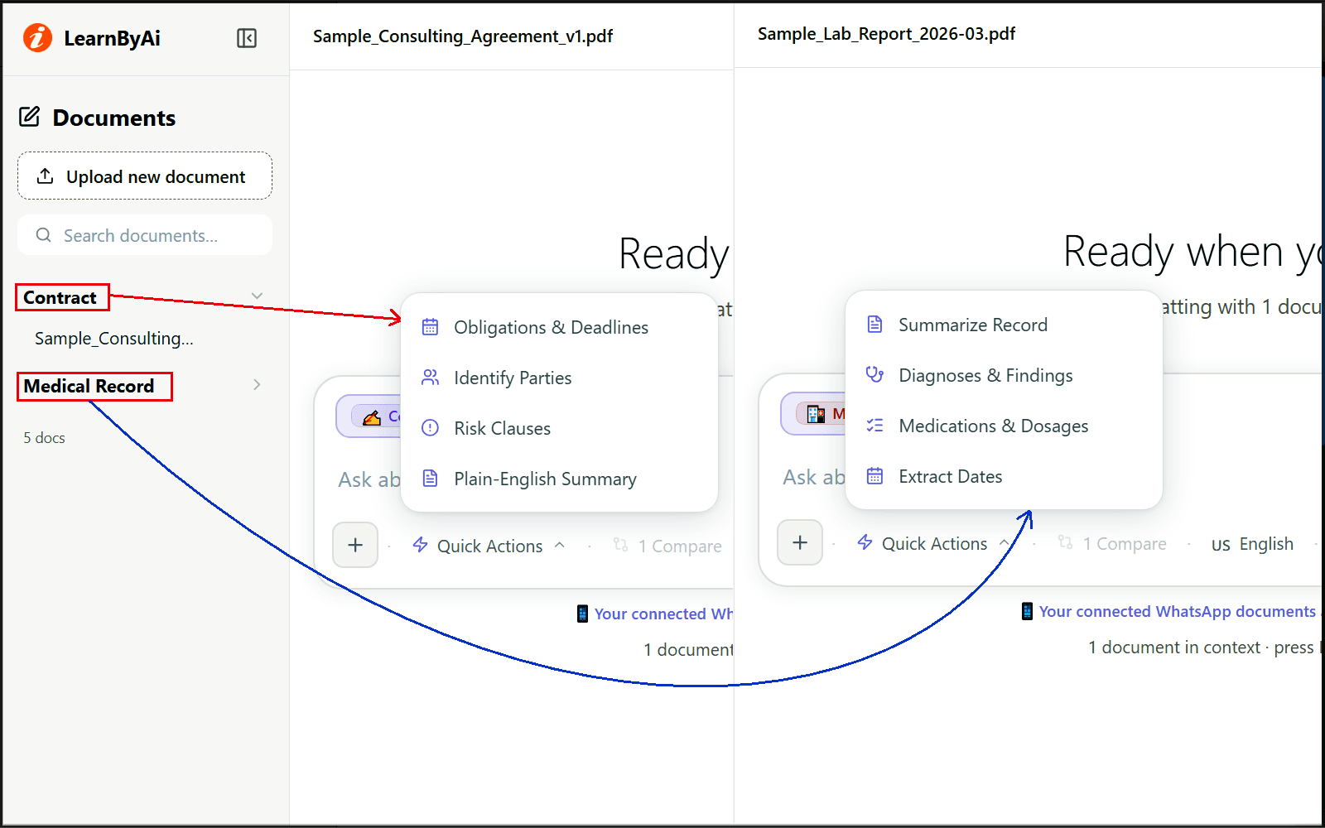Collapse the Contract category chevron

pyautogui.click(x=257, y=296)
